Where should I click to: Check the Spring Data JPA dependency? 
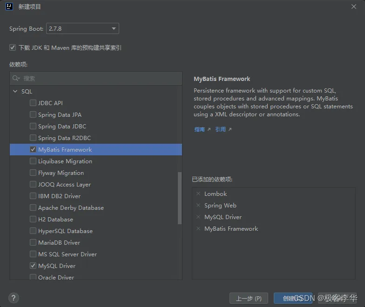33,114
